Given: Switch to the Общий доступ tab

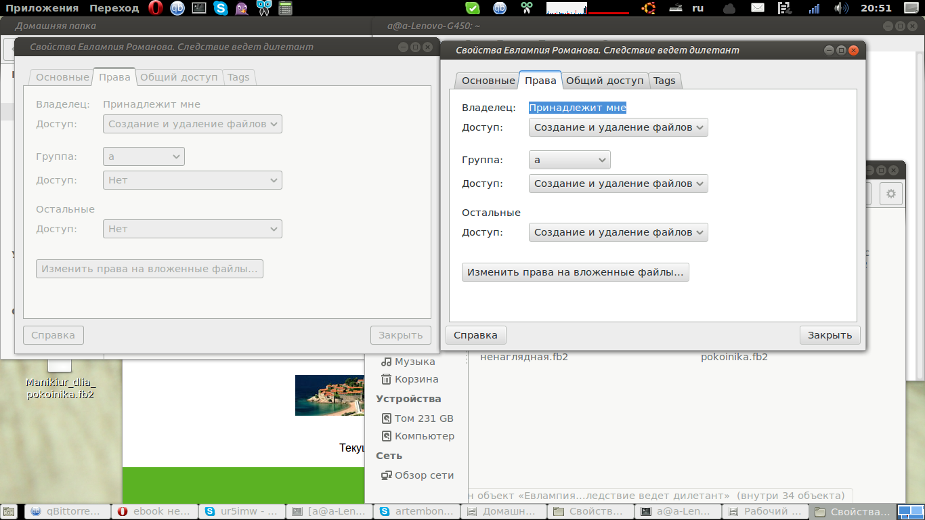Looking at the screenshot, I should [605, 81].
